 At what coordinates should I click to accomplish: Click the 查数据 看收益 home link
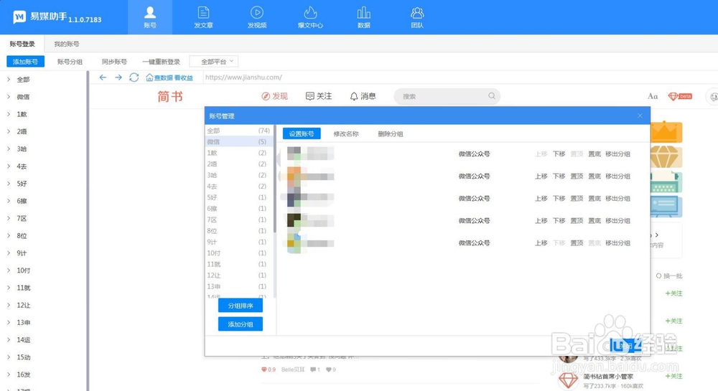pos(169,77)
